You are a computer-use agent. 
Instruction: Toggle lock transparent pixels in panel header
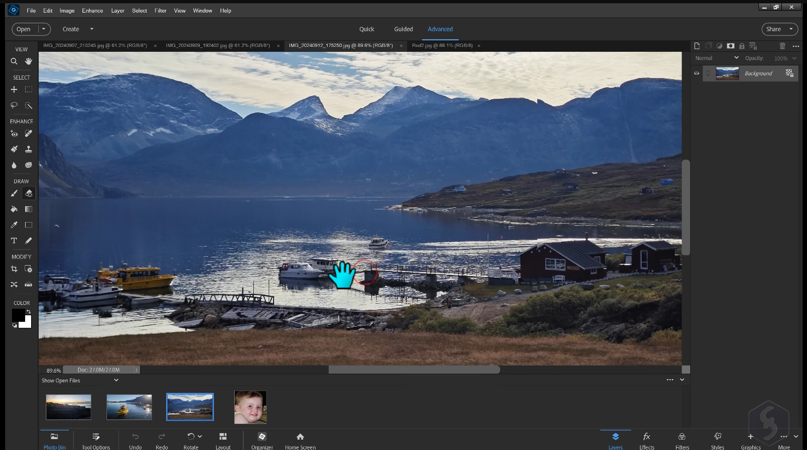click(753, 46)
